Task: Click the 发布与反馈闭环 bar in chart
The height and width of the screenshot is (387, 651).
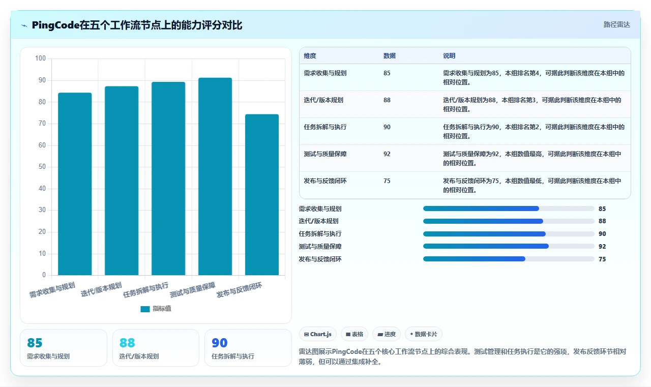Action: 262,195
